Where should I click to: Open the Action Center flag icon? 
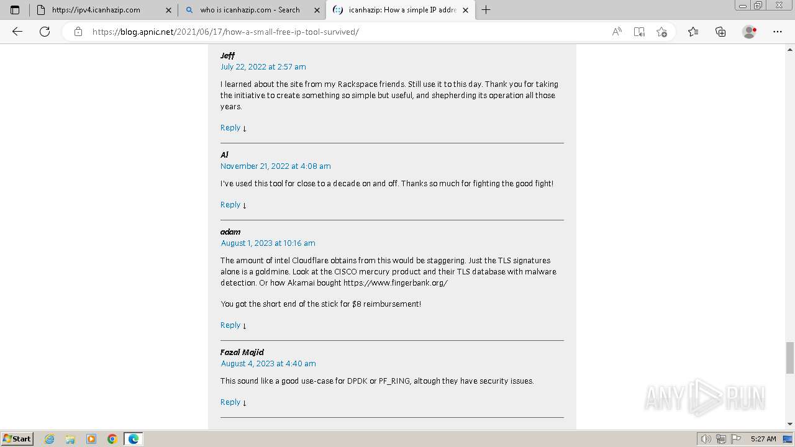[x=737, y=439]
